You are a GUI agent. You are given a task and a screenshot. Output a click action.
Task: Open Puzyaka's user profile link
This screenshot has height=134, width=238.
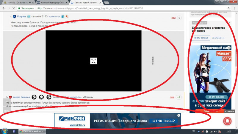(21, 17)
